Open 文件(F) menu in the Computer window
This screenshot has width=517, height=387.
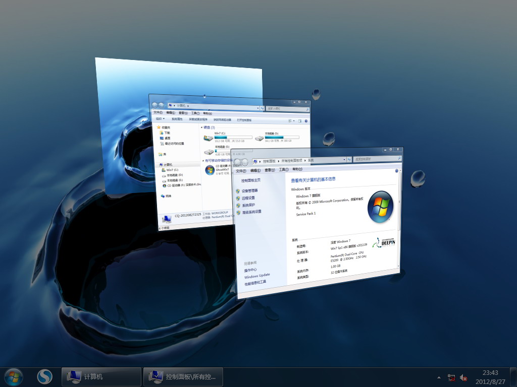click(x=158, y=112)
